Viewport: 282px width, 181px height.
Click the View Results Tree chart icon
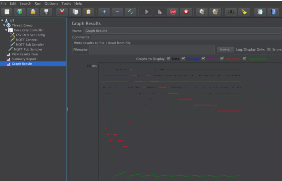(8, 54)
